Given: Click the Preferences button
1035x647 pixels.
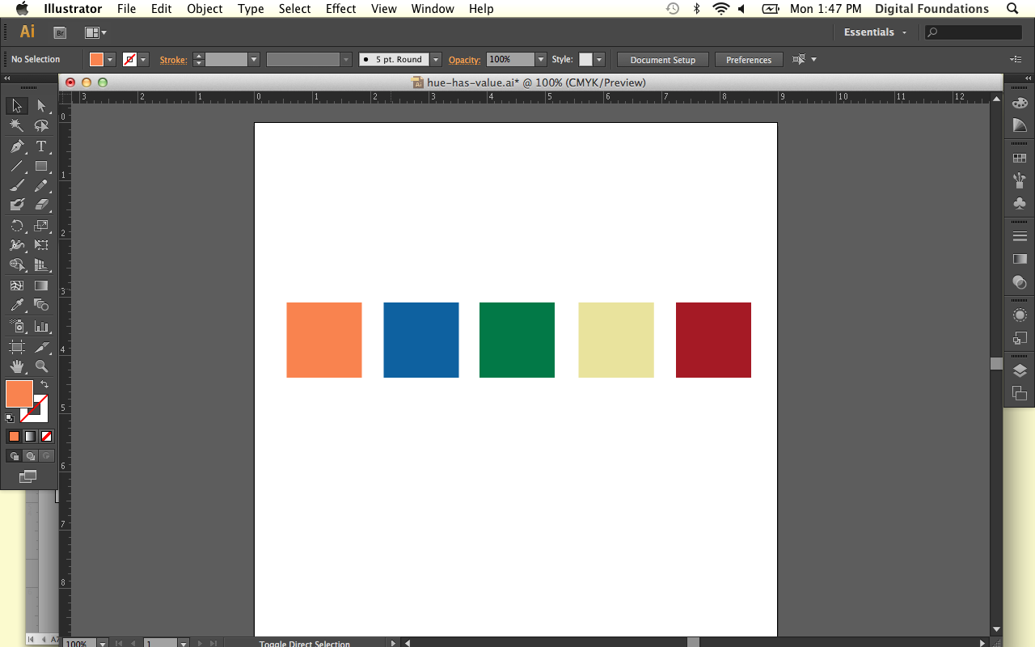Looking at the screenshot, I should (x=749, y=60).
